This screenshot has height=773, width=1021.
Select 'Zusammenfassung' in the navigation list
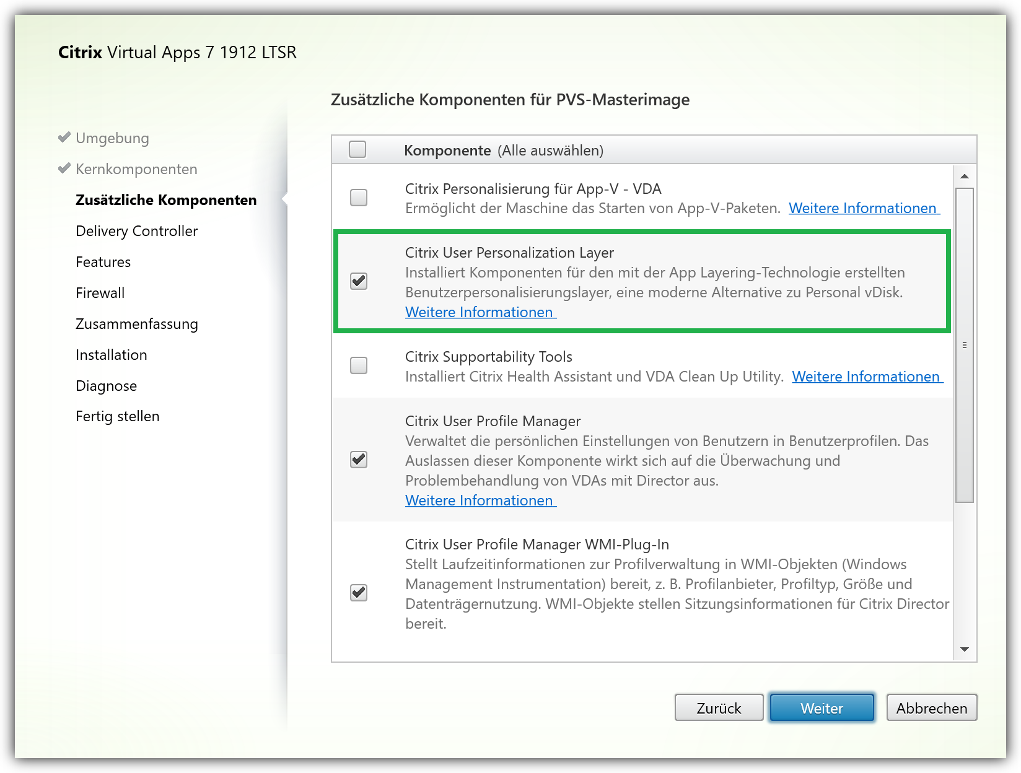click(x=136, y=323)
